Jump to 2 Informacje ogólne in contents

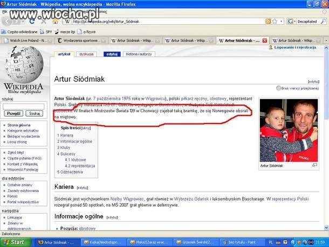pos(74,141)
